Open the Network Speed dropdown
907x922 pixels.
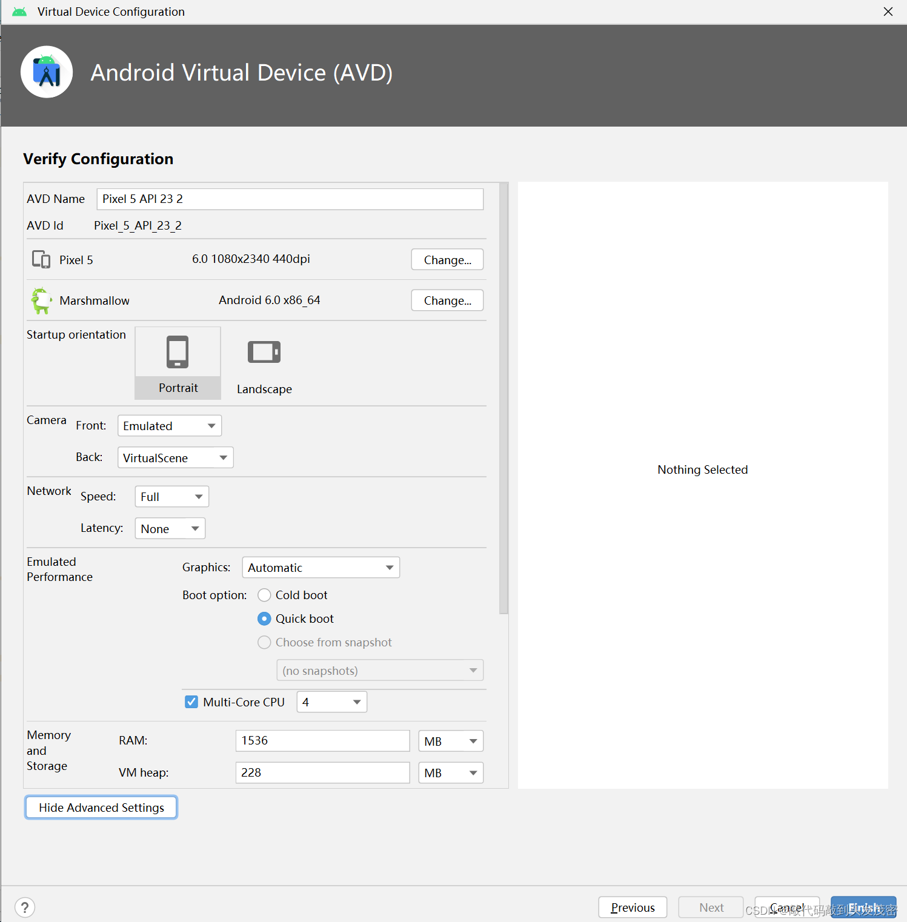point(172,496)
